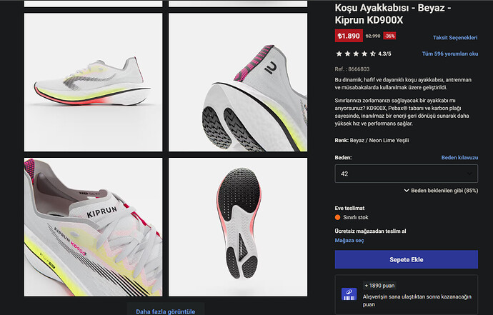Click Daha fazla görüntüle button
493x315 pixels.
[166, 311]
